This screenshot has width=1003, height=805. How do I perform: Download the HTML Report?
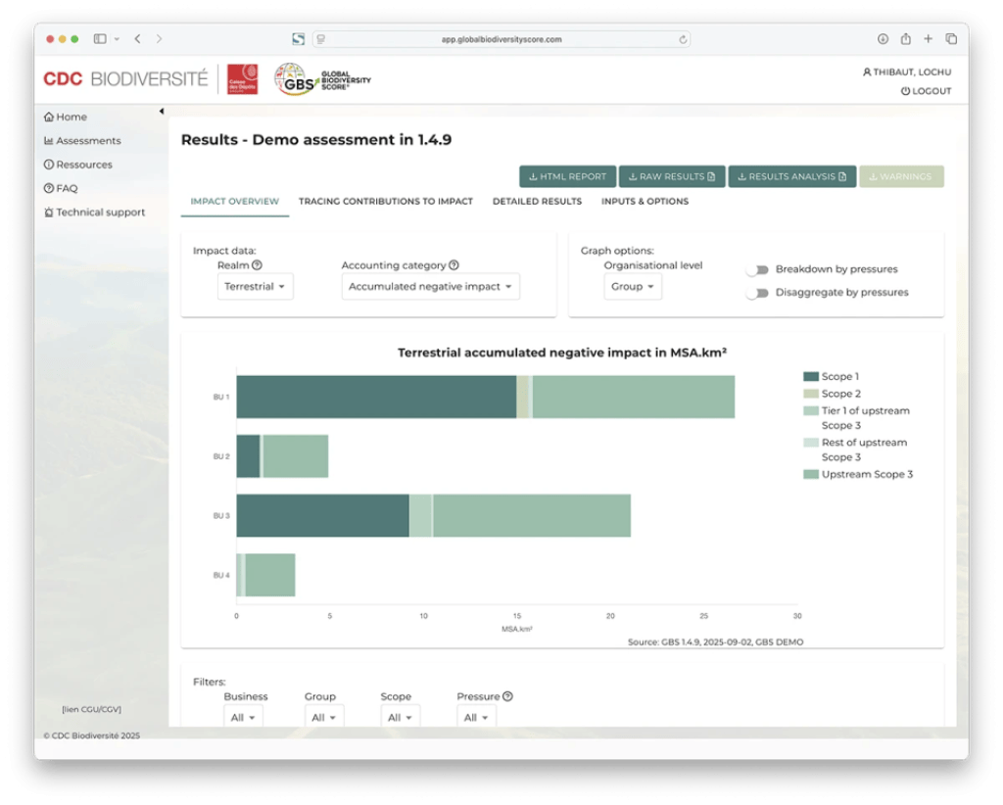tap(567, 177)
